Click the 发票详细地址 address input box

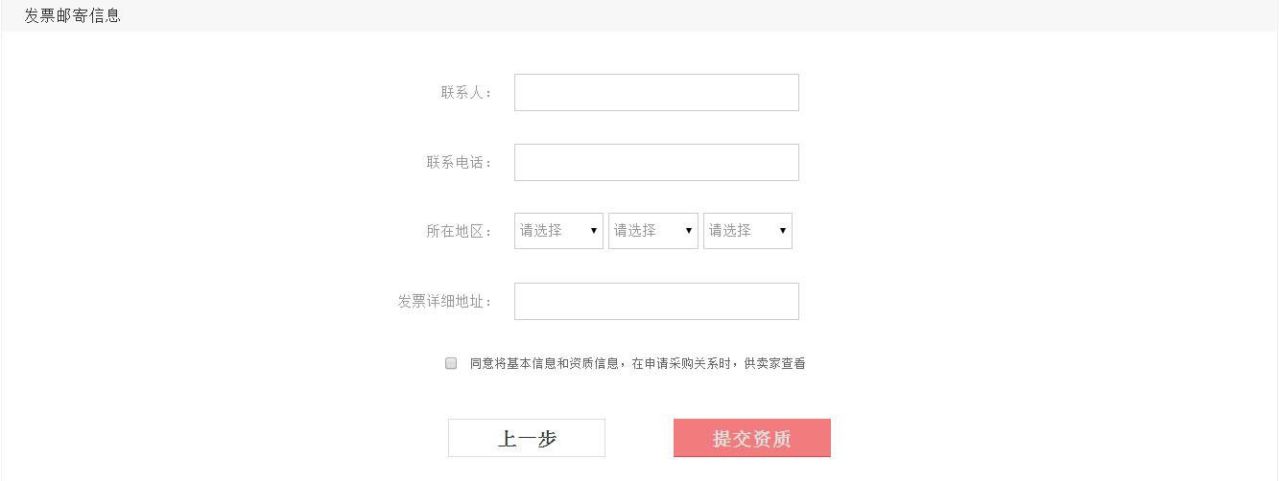click(x=656, y=302)
